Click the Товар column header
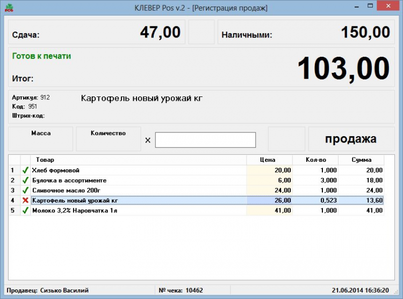 pyautogui.click(x=138, y=160)
